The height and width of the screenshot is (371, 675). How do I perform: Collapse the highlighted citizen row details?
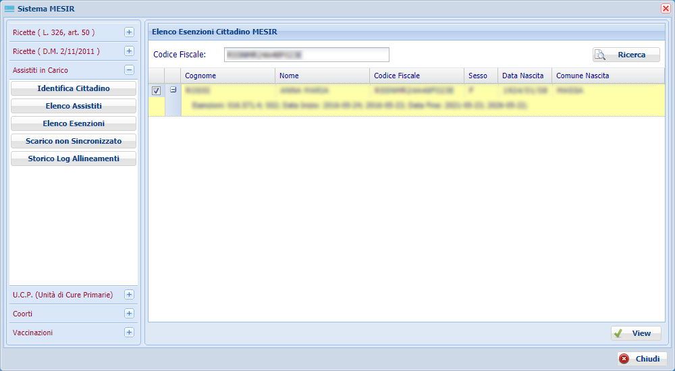tap(173, 90)
